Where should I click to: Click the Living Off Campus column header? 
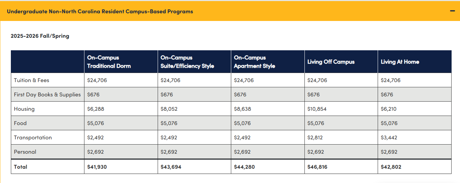[x=331, y=62]
